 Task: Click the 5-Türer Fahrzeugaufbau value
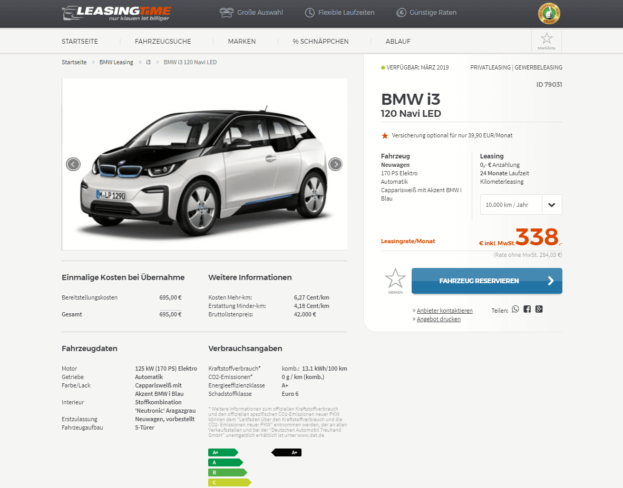tap(144, 427)
